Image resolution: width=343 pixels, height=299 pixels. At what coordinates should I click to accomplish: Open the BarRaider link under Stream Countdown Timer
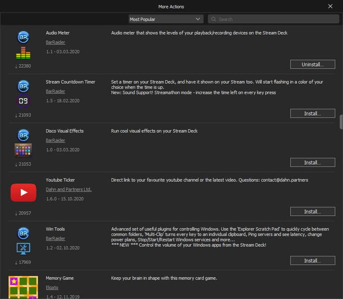tap(55, 91)
